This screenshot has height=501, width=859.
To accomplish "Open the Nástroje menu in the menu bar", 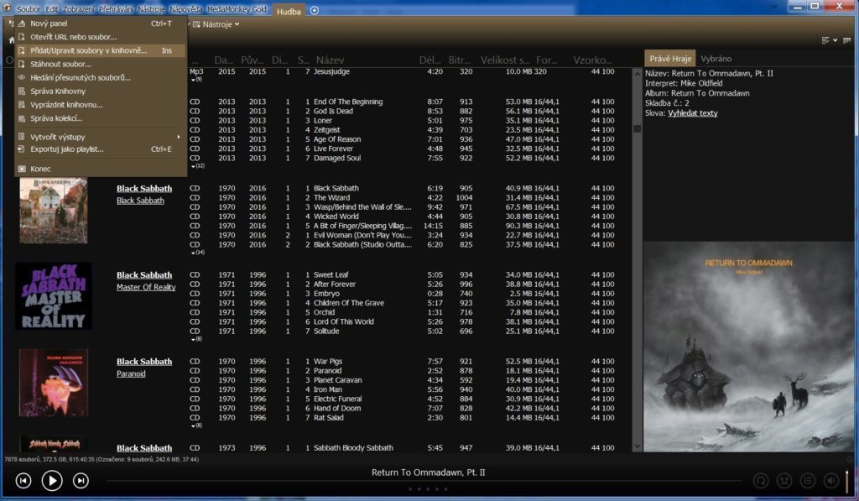I will coord(151,9).
